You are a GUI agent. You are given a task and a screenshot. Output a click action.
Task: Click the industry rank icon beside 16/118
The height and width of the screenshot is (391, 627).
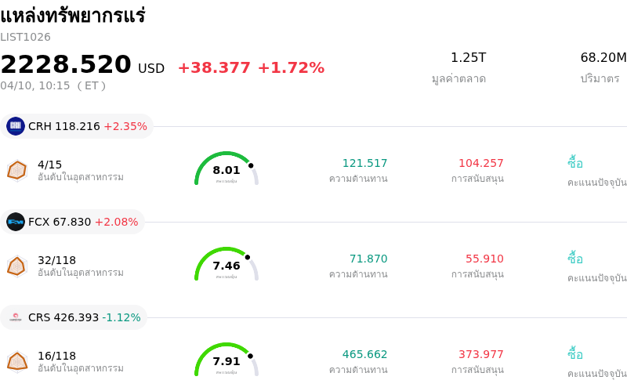pyautogui.click(x=17, y=361)
